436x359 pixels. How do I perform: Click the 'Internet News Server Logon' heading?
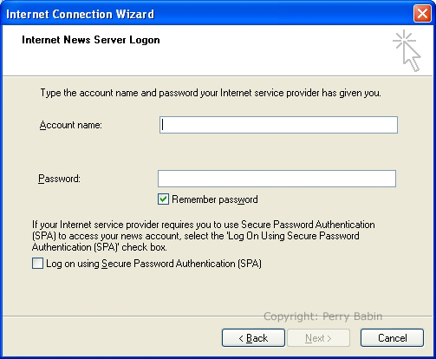click(91, 40)
